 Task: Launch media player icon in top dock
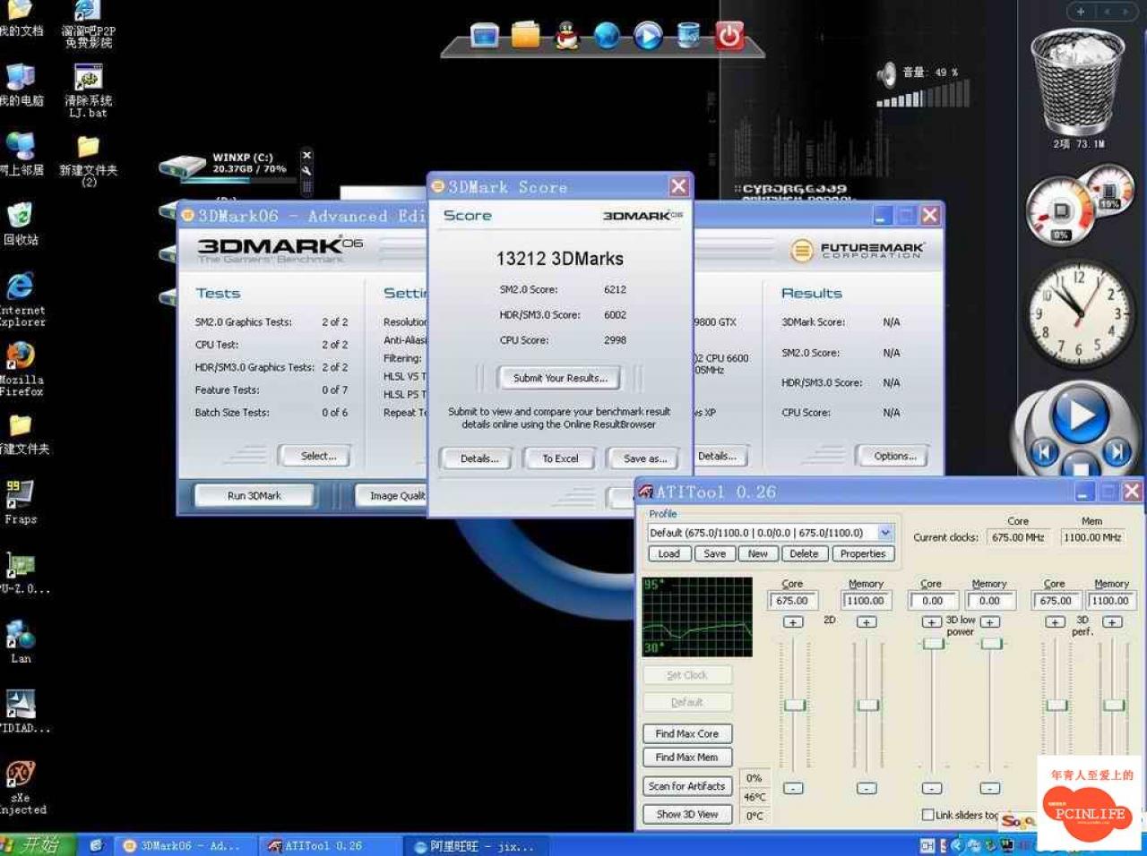point(648,36)
